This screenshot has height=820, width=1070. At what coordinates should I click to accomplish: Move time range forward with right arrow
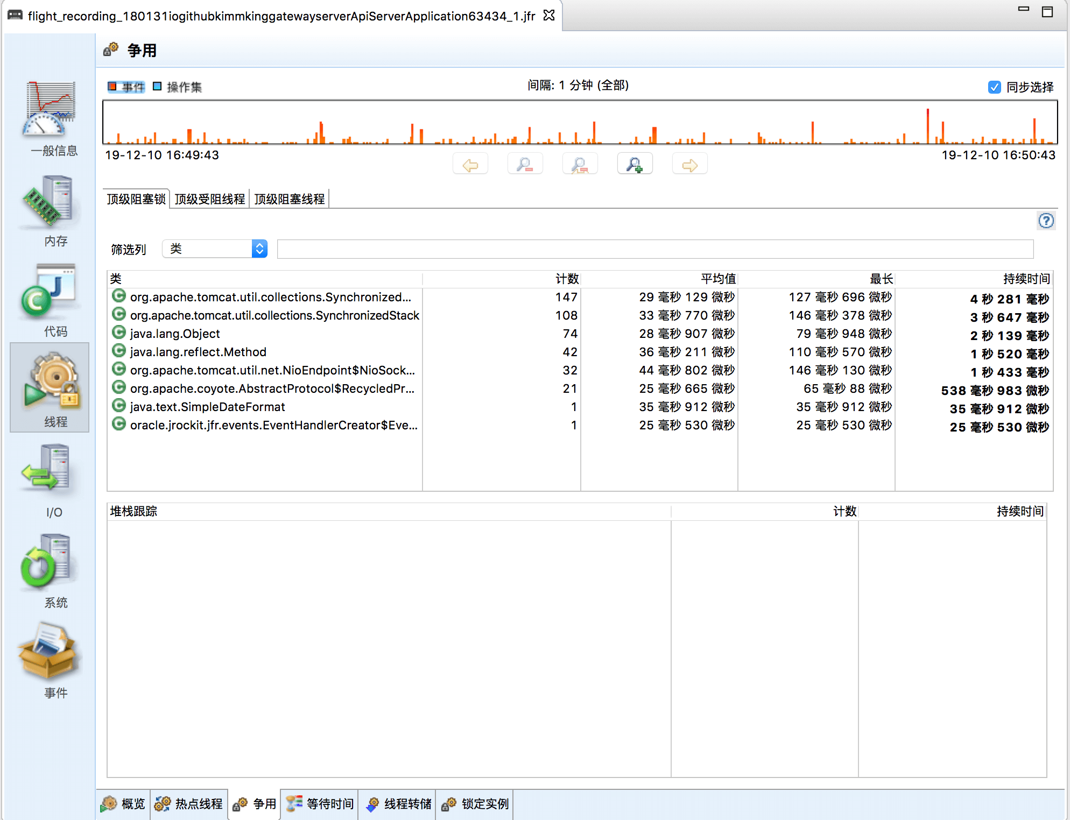point(689,164)
